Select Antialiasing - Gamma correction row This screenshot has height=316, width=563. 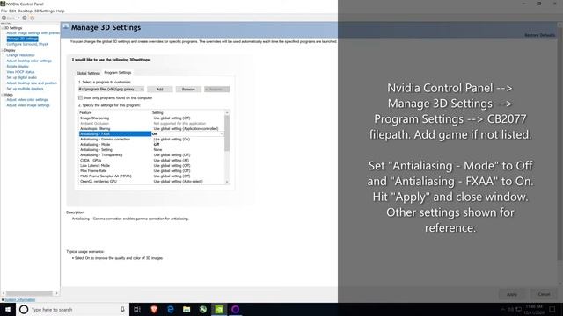pos(151,139)
